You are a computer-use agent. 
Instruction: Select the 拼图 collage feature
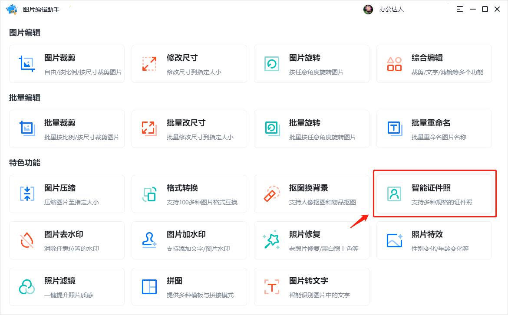[x=189, y=286]
